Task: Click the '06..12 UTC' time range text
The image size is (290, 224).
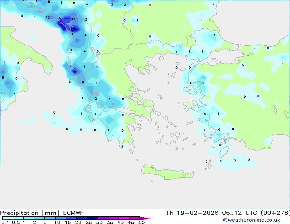Action: [240, 213]
